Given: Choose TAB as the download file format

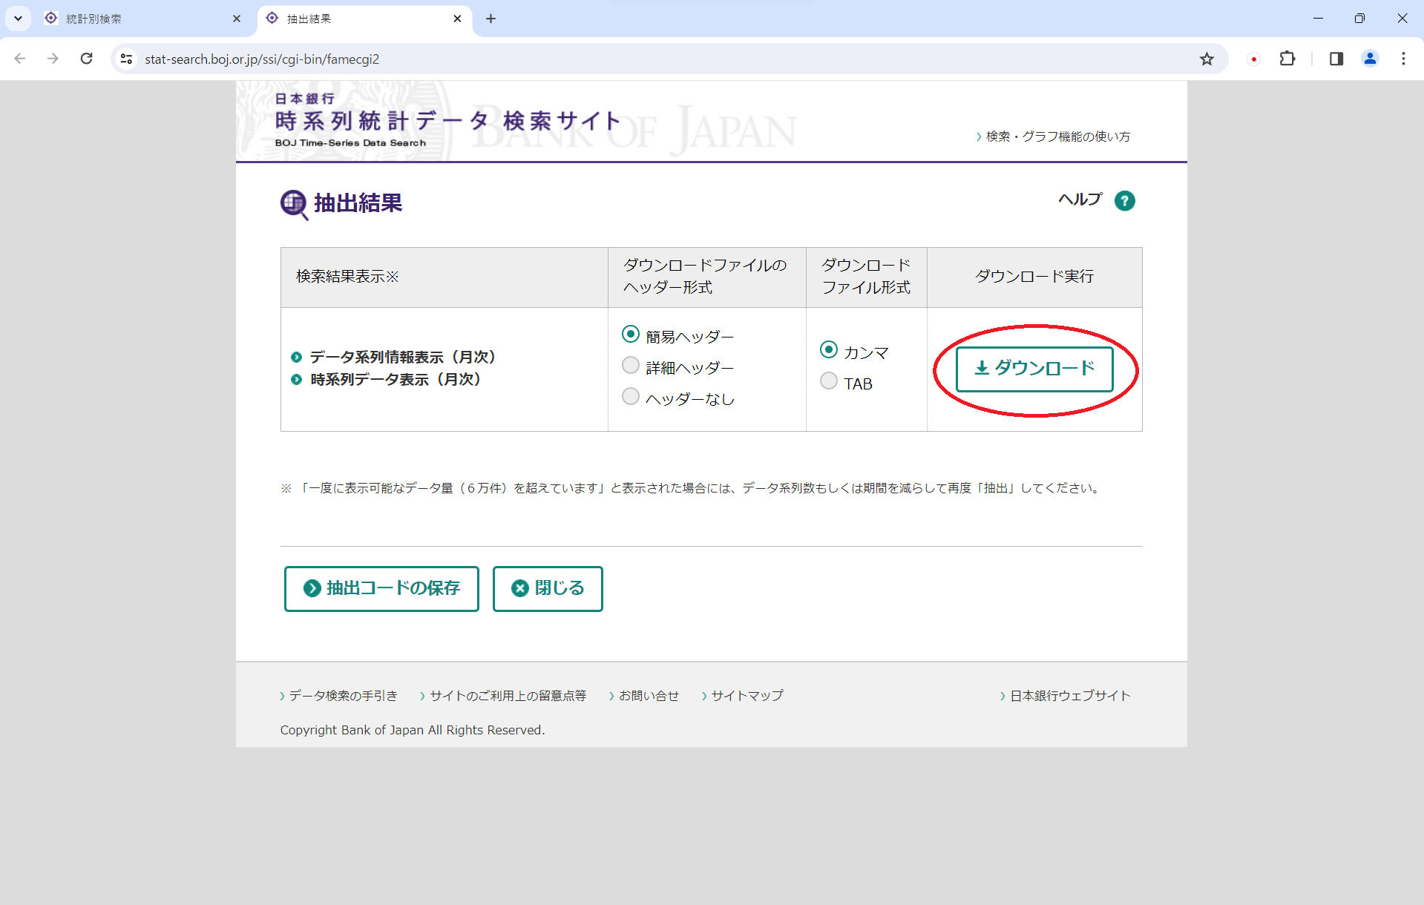Looking at the screenshot, I should click(829, 381).
